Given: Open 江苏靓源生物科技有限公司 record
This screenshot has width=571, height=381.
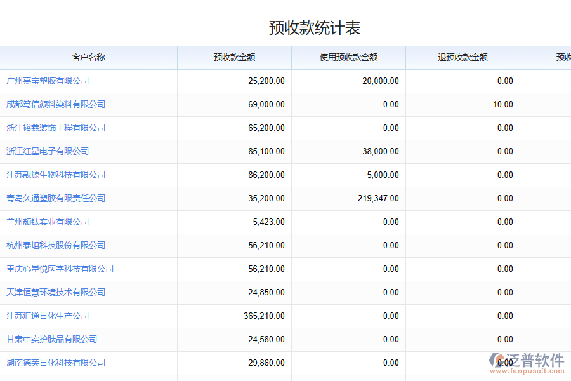Looking at the screenshot, I should pos(54,175).
